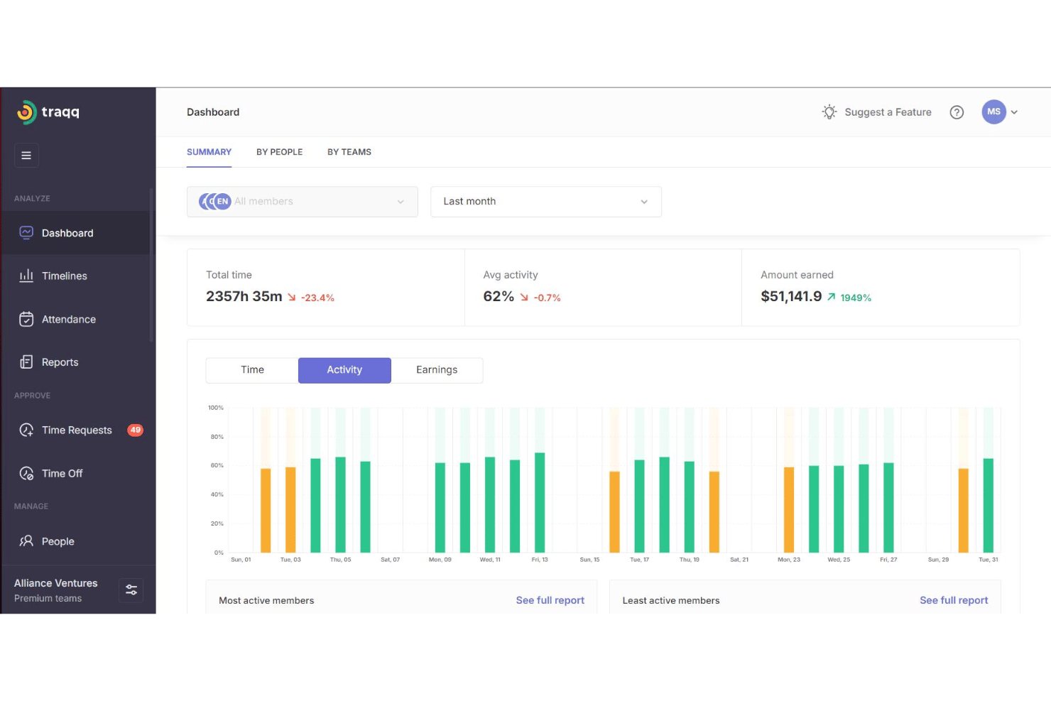This screenshot has width=1051, height=701.
Task: Click the sidebar scrollbar
Action: [x=152, y=266]
